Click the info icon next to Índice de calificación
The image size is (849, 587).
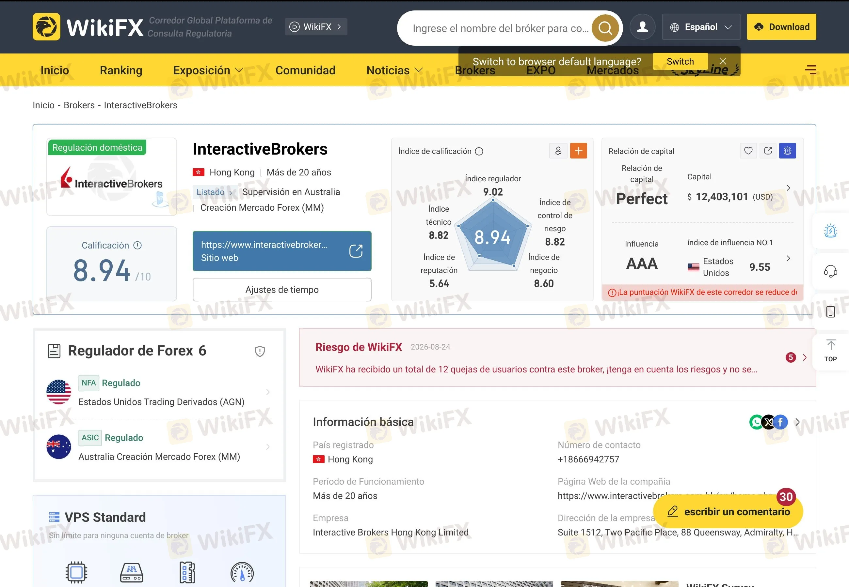point(479,151)
